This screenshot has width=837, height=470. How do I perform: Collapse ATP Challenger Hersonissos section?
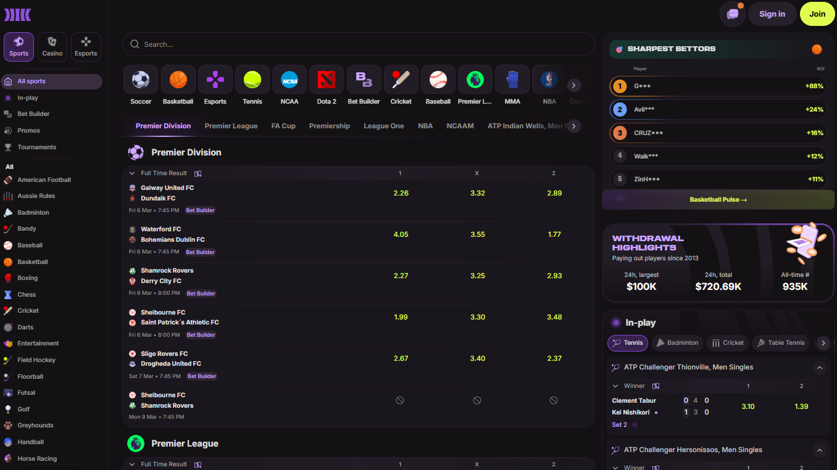pos(819,450)
